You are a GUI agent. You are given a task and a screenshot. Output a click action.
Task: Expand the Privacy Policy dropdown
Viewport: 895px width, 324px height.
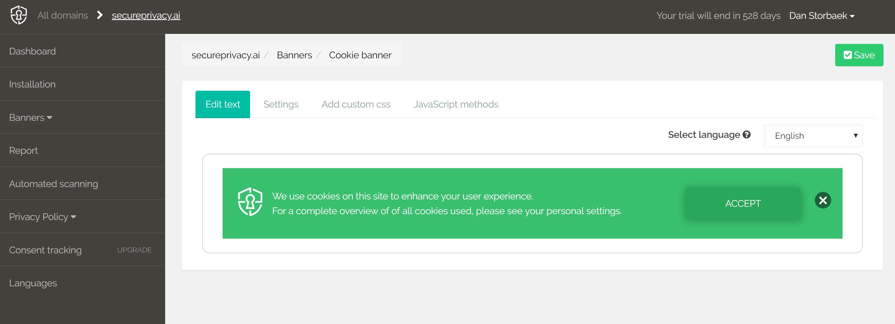(x=43, y=217)
